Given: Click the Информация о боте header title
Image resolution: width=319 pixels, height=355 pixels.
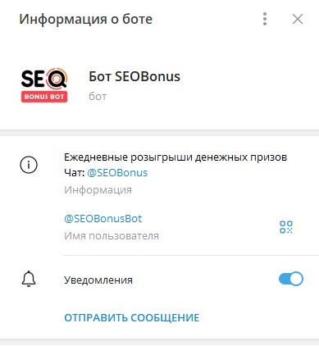Looking at the screenshot, I should [86, 20].
